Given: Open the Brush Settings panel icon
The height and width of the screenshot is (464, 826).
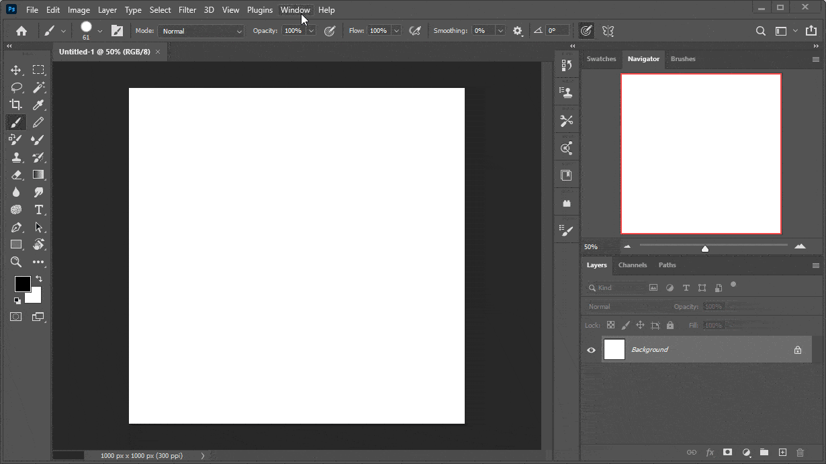Looking at the screenshot, I should point(567,230).
